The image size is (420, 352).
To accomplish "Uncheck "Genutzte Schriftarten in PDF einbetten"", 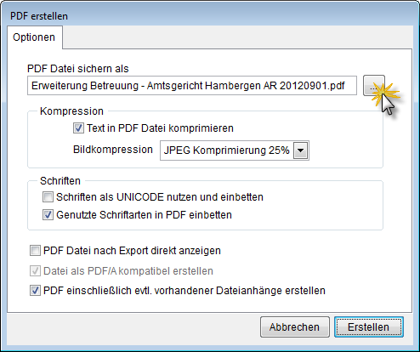I will [x=48, y=215].
